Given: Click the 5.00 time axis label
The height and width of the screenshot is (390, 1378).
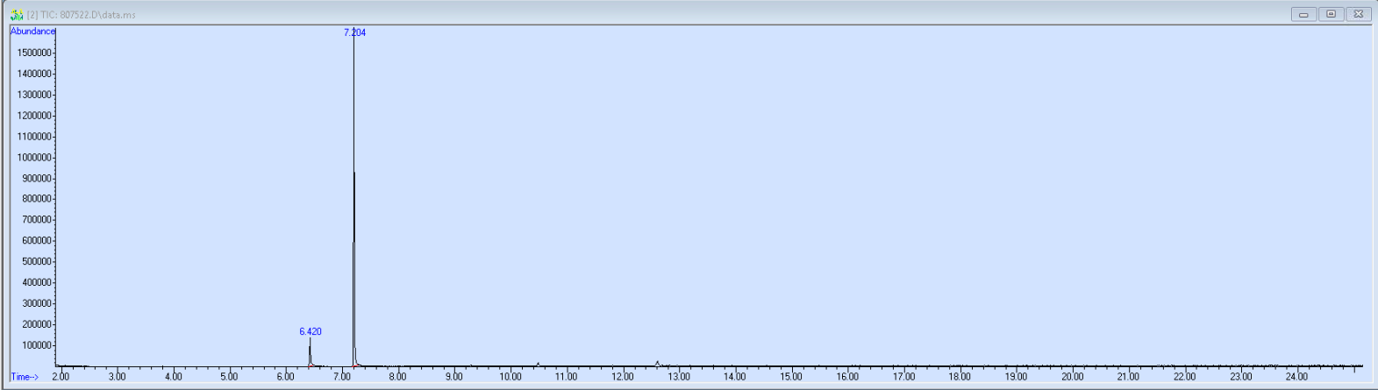Looking at the screenshot, I should pos(229,377).
